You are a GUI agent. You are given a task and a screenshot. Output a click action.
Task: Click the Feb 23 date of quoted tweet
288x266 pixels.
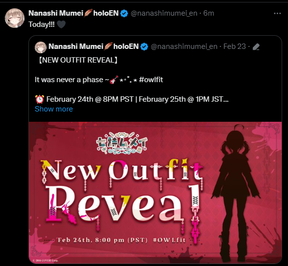[x=235, y=46]
